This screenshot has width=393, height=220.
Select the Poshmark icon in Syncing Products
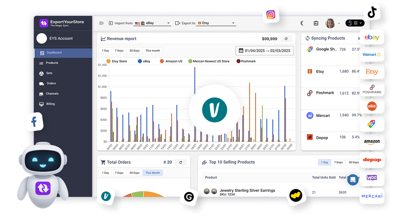point(310,93)
